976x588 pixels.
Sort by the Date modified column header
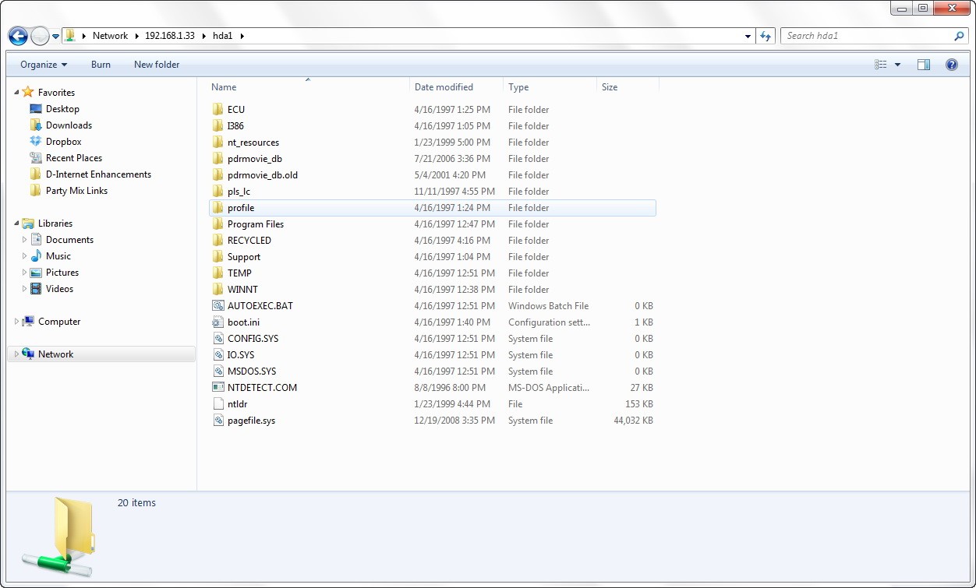coord(444,87)
